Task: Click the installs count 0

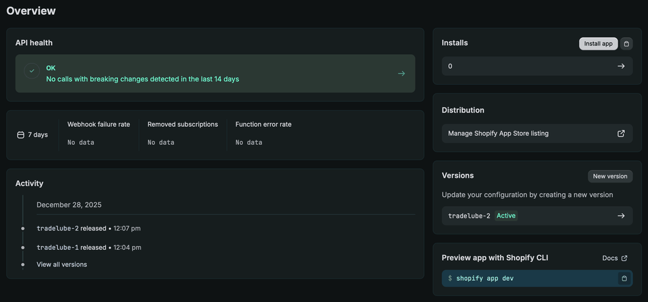Action: [x=450, y=66]
